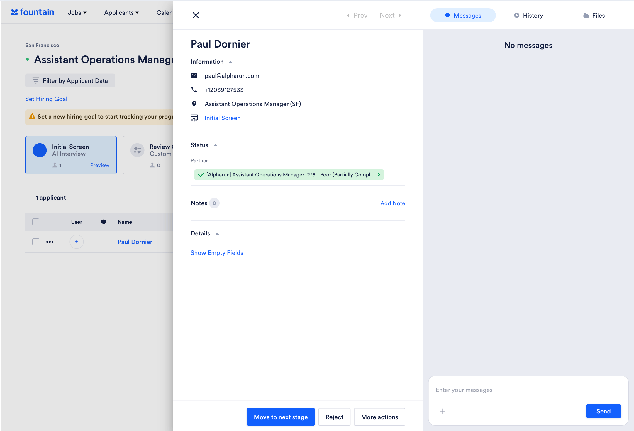The width and height of the screenshot is (634, 431).
Task: Click the Add Note link
Action: [x=392, y=203]
